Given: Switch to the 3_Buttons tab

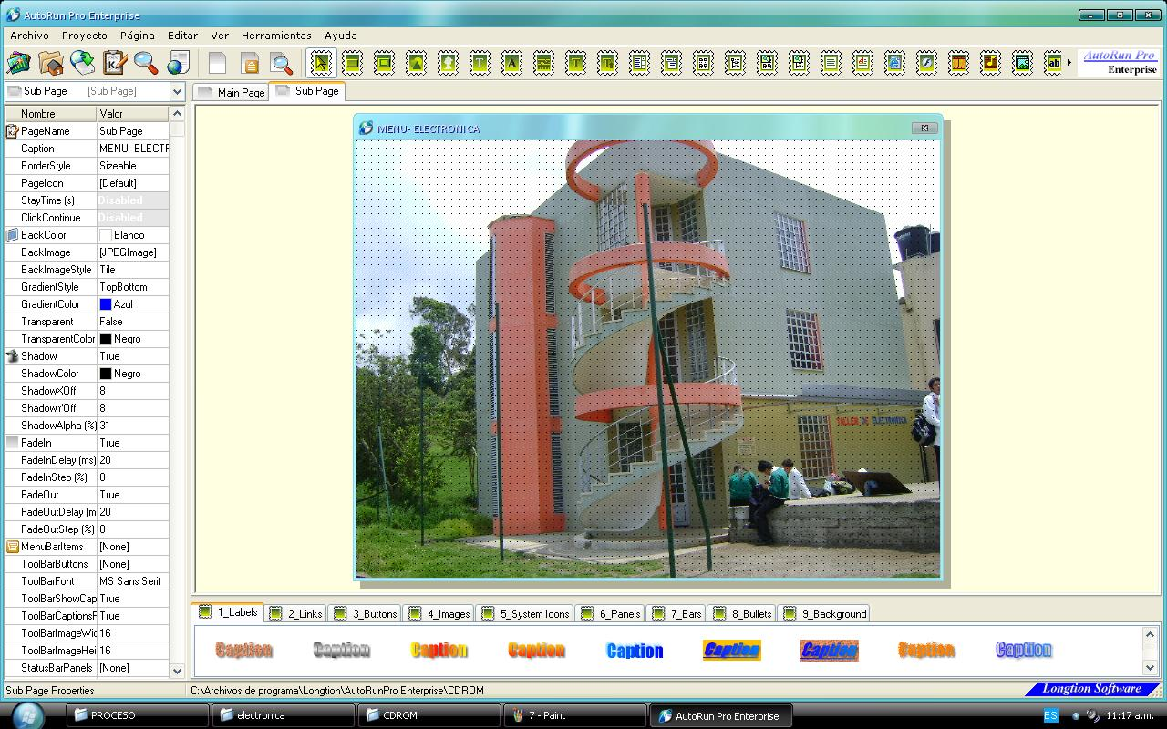Looking at the screenshot, I should 364,613.
